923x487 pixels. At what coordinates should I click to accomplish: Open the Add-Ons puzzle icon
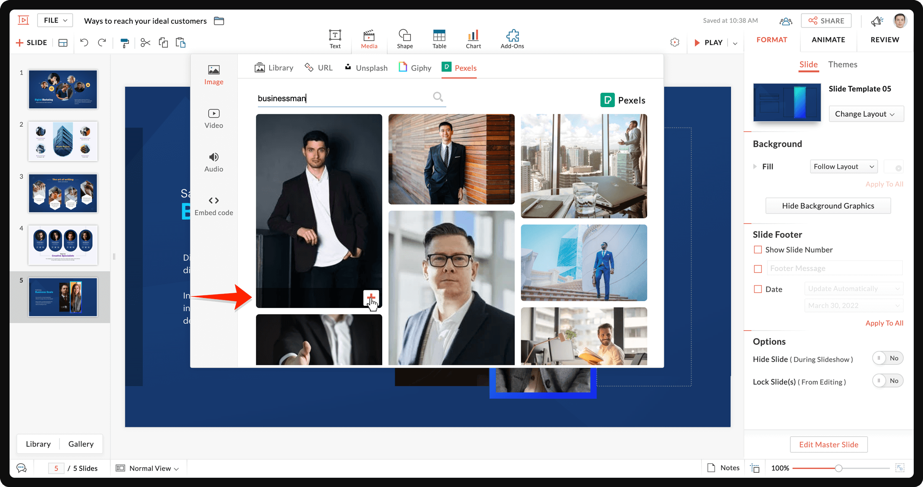click(x=512, y=39)
